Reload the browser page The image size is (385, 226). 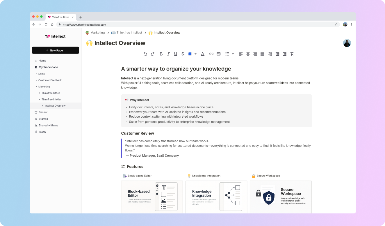(46, 24)
